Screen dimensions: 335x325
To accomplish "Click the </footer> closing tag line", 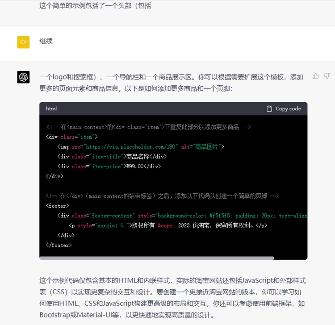I will (x=59, y=245).
